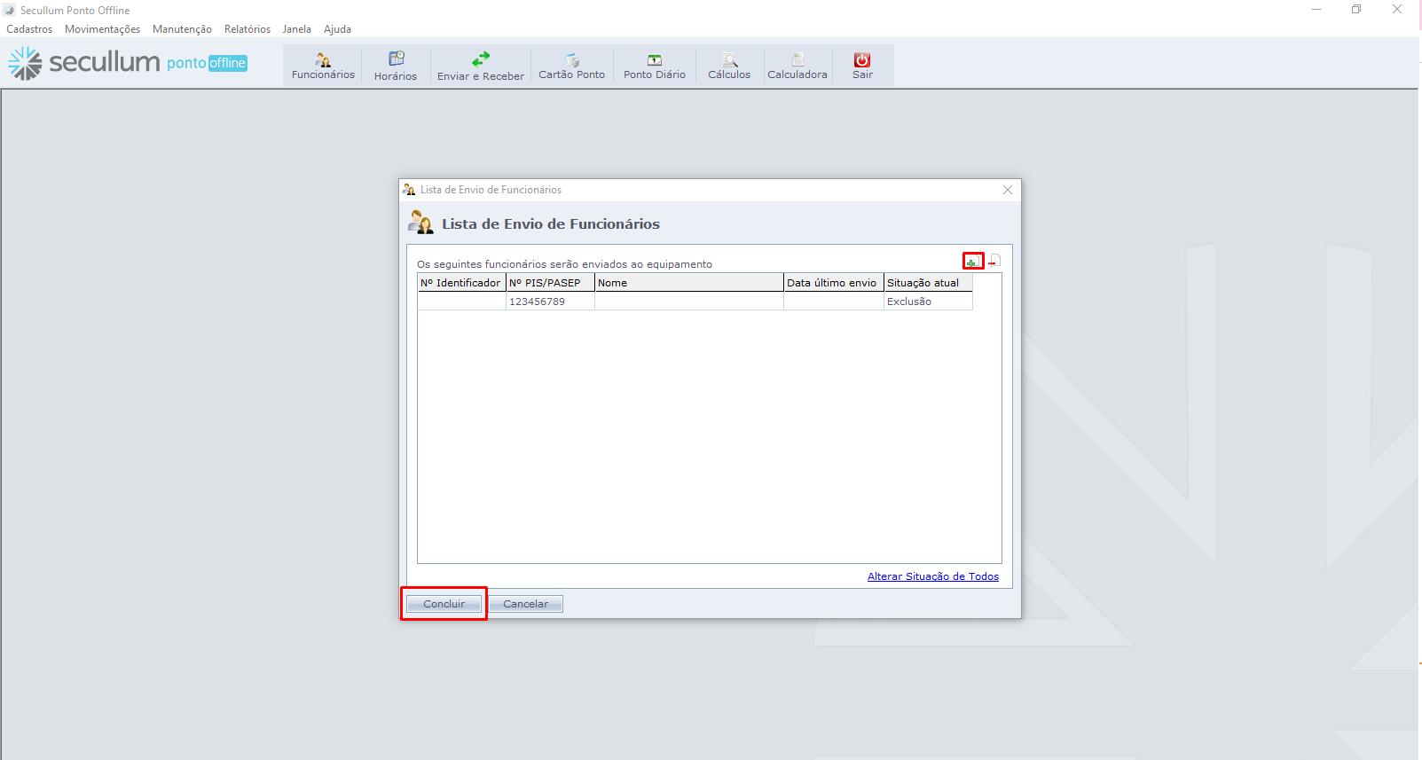
Task: Click the Nome column header
Action: point(688,283)
